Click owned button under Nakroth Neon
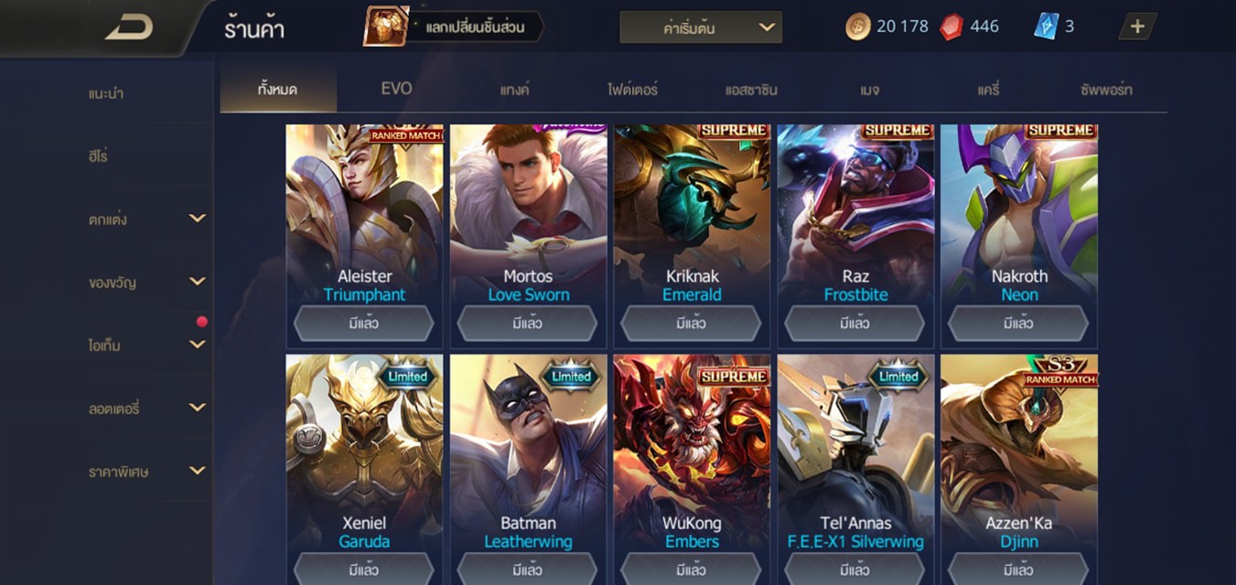This screenshot has height=585, width=1236. [x=1018, y=323]
